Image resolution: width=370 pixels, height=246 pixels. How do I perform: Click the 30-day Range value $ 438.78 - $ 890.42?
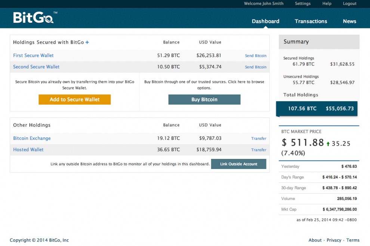click(x=340, y=188)
